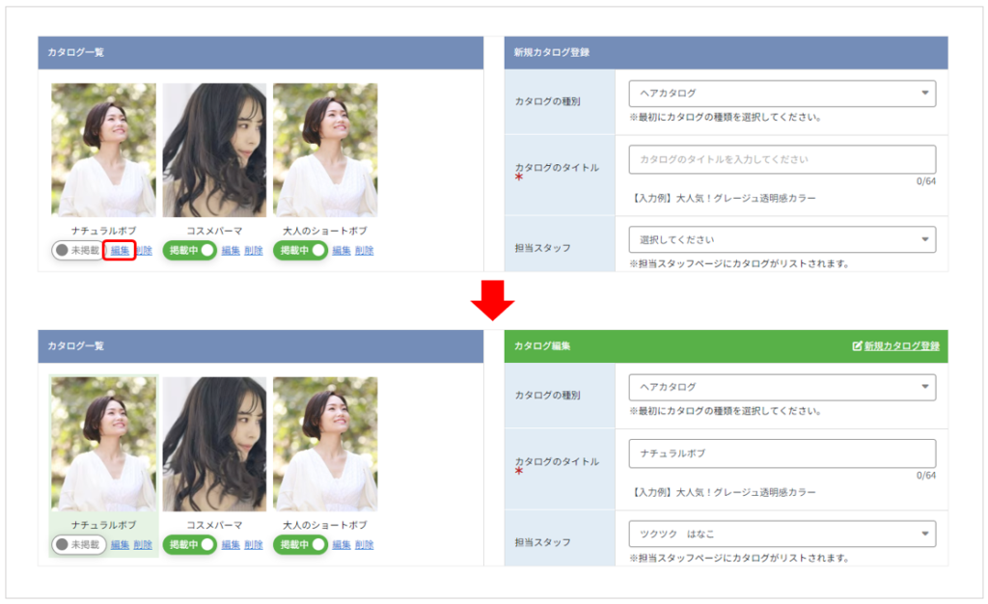Toggle 掲載中 switch for コスメパーマ in upper list
Viewport: 988px width, 604px height.
pos(190,250)
